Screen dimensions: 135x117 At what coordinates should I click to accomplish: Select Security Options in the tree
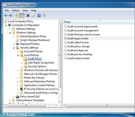point(37,66)
